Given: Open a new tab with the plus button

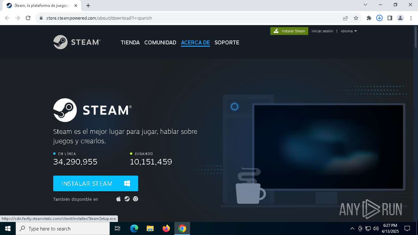Looking at the screenshot, I should click(x=88, y=6).
